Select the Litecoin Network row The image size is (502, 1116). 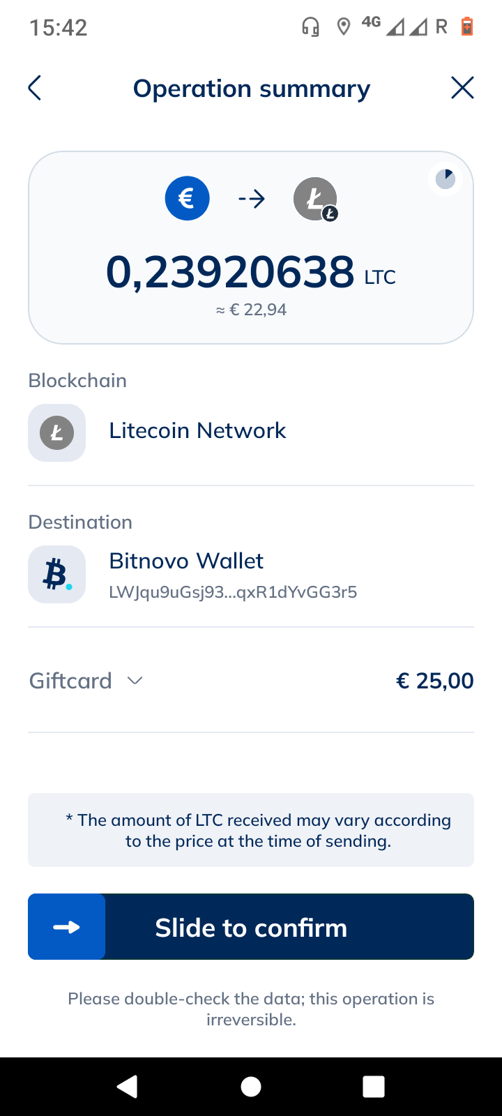coord(251,432)
